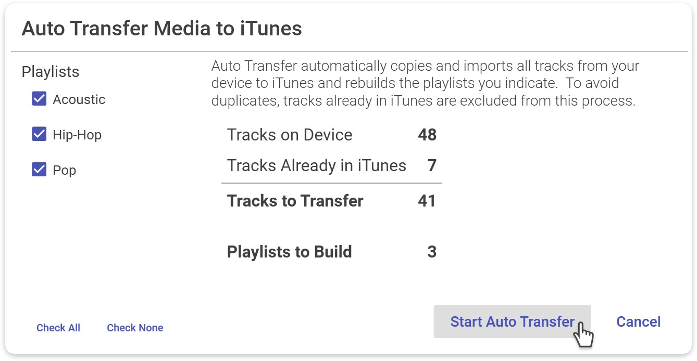
Task: Click the Tracks to Transfer label
Action: tap(295, 201)
